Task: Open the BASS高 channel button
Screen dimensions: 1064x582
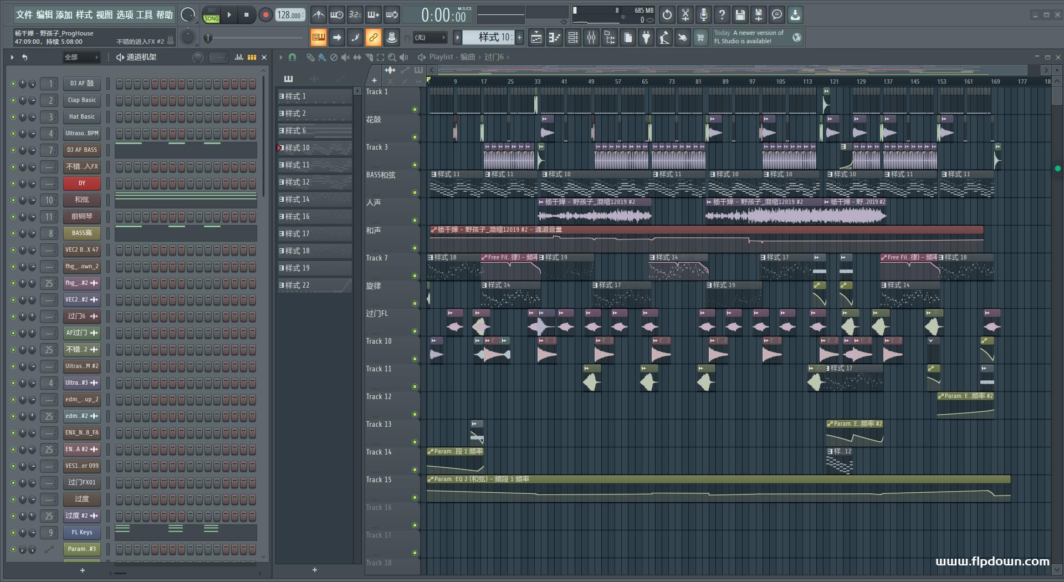Action: pos(81,233)
